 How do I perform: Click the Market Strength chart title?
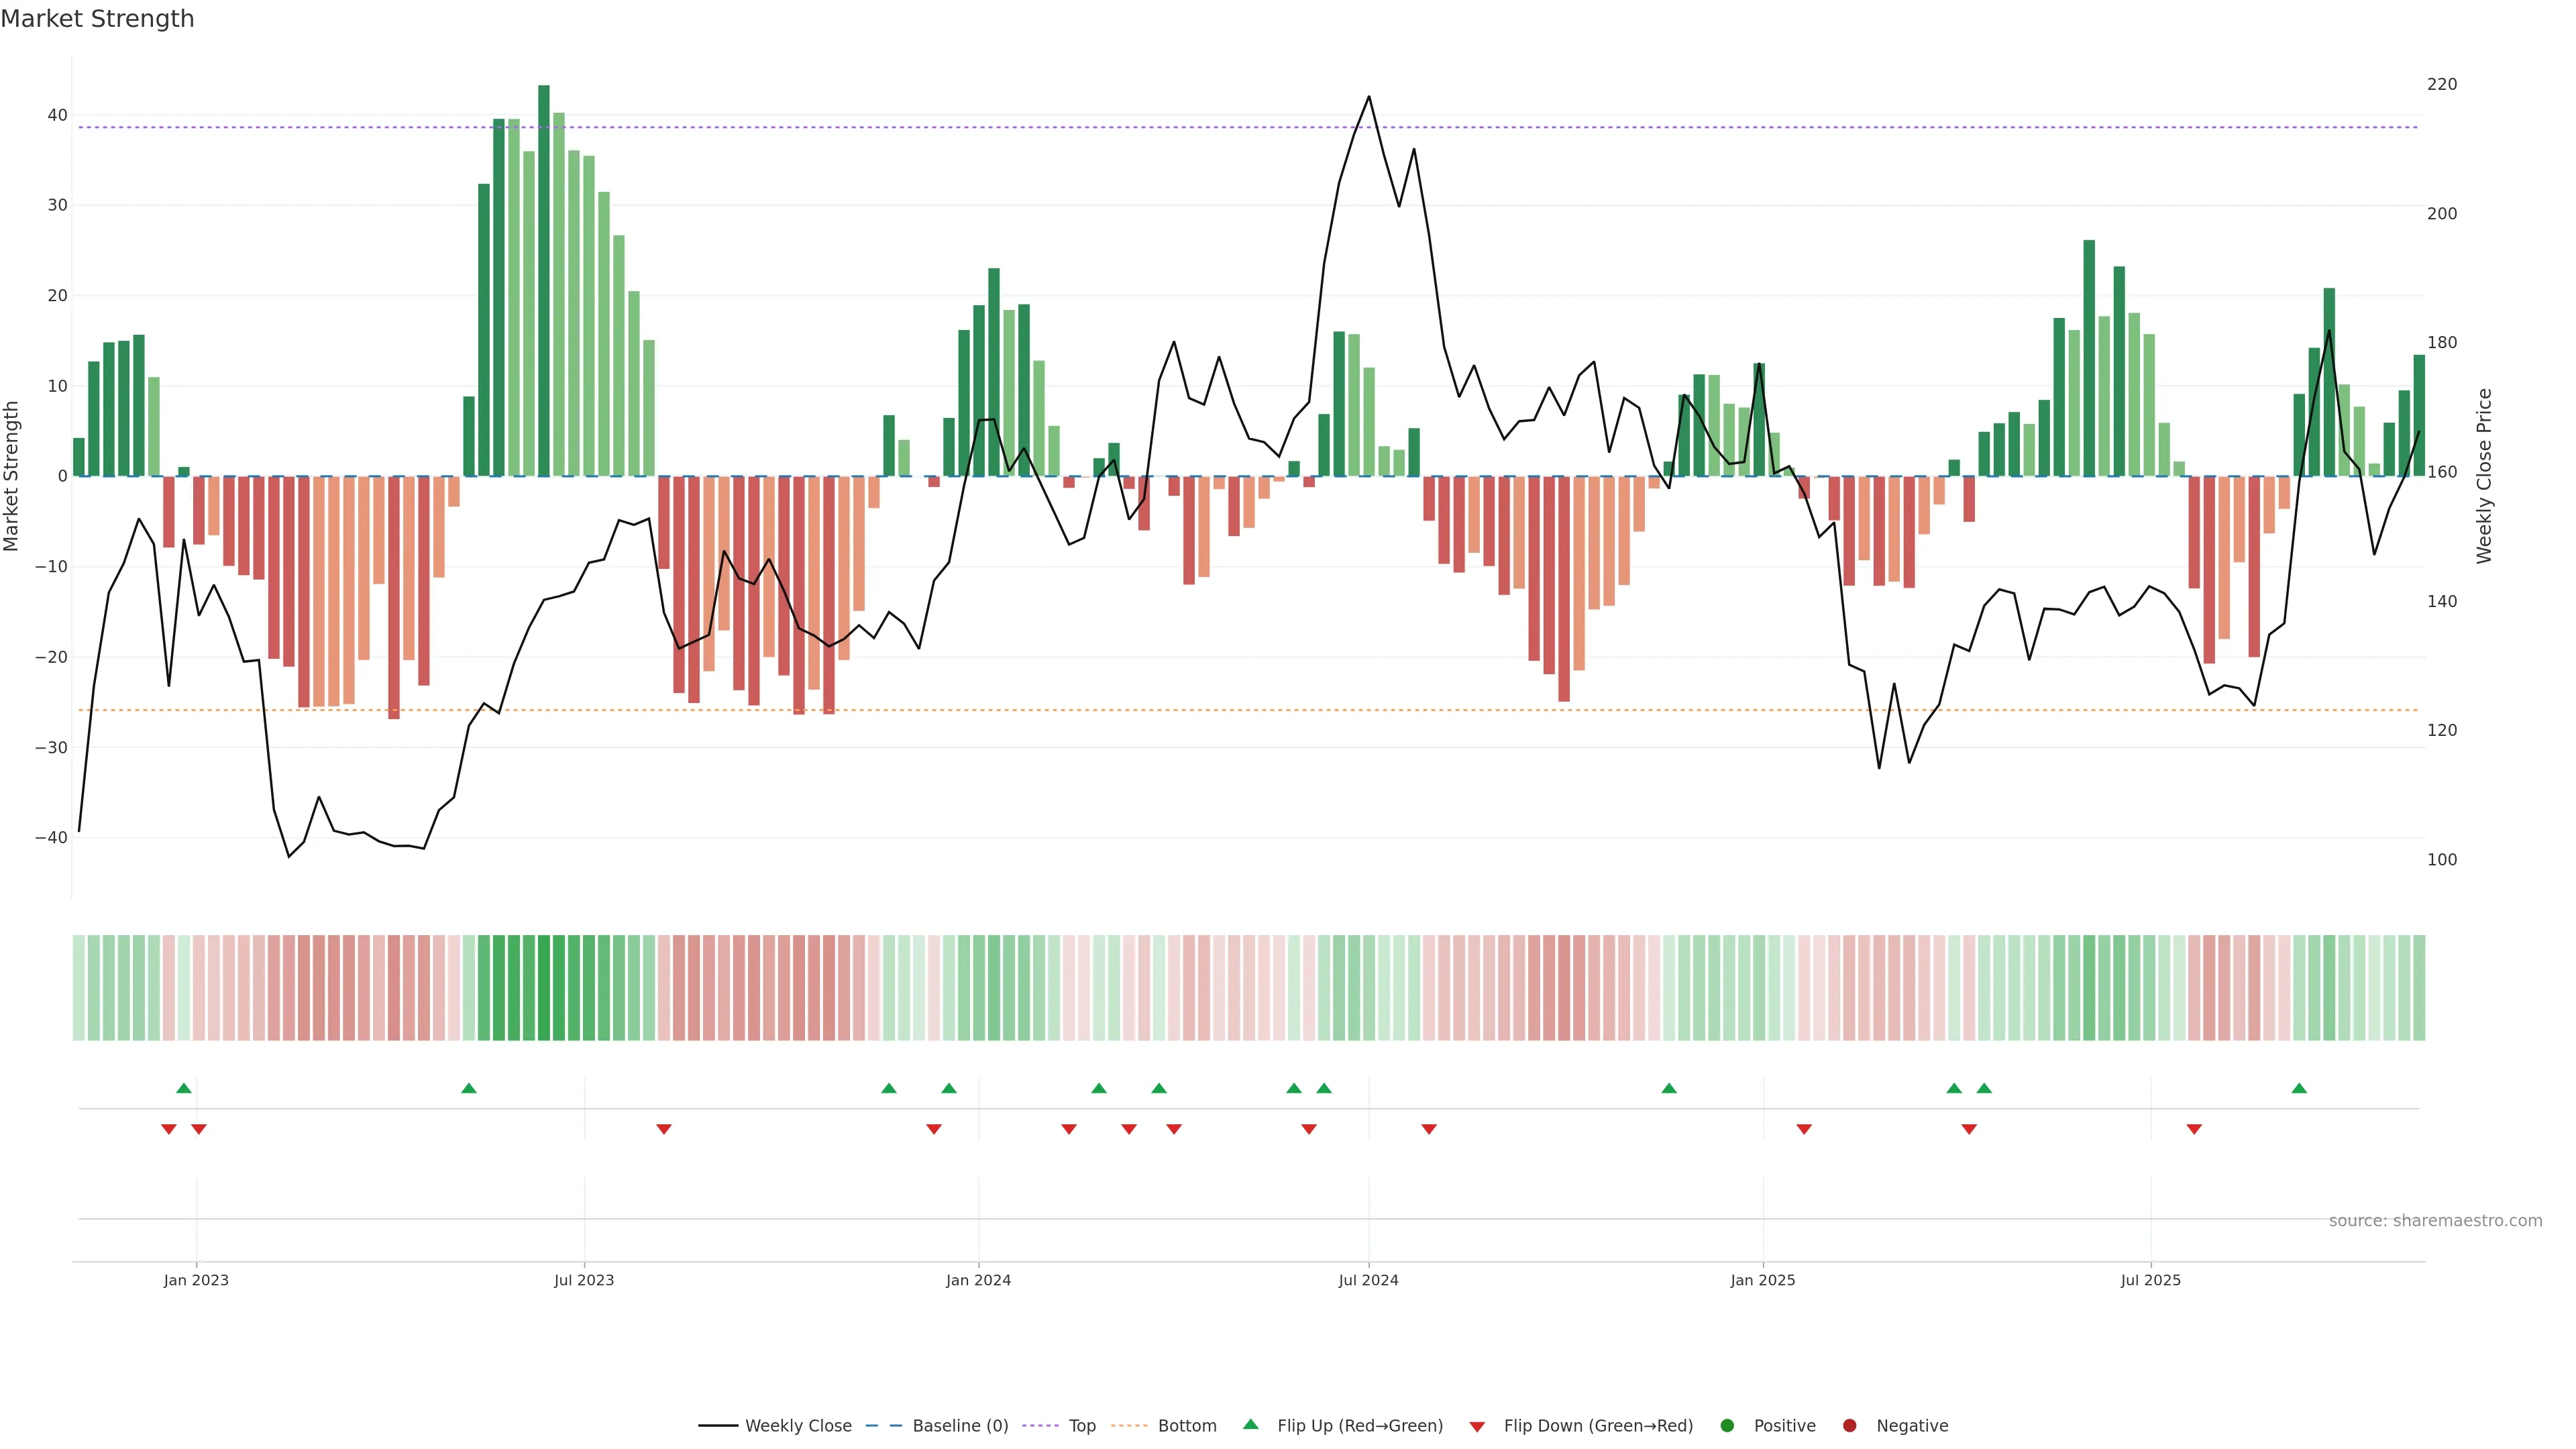97,19
